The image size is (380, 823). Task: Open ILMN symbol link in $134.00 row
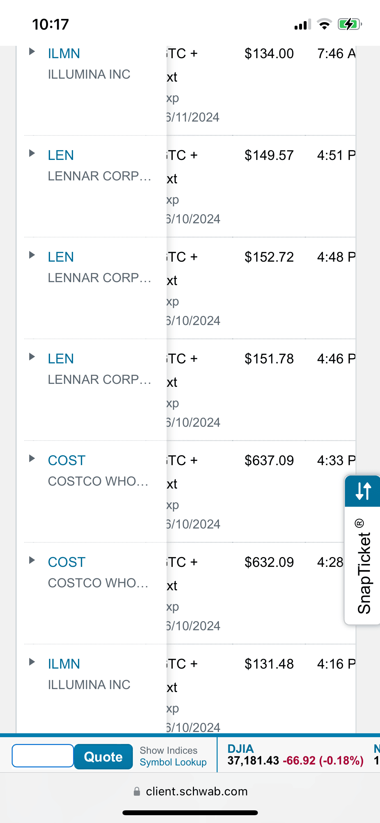(64, 54)
